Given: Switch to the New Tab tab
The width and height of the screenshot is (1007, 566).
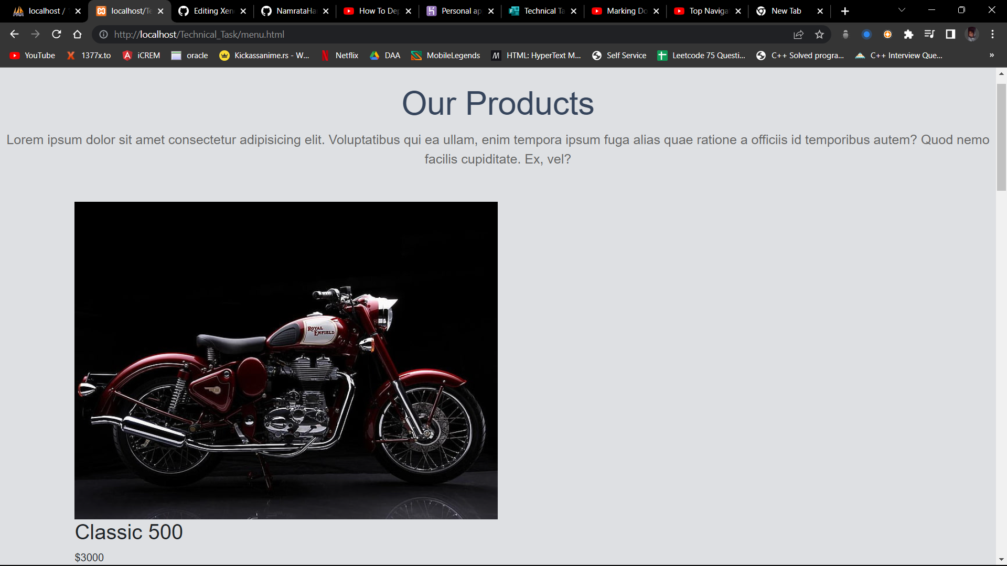Looking at the screenshot, I should coord(785,10).
